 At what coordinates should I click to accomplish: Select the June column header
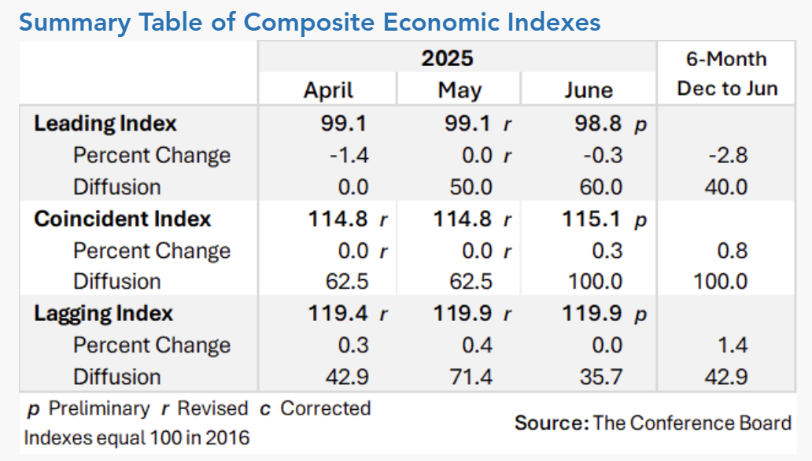click(x=589, y=90)
